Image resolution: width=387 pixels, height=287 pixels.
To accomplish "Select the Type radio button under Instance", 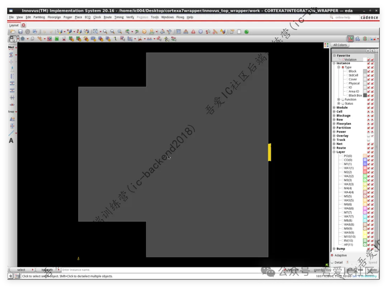I will (343, 67).
